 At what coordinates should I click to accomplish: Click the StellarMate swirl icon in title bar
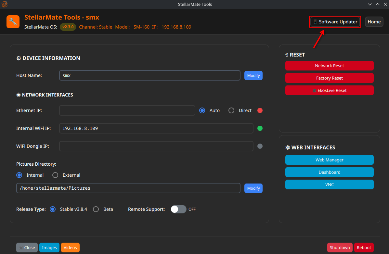(x=5, y=4)
